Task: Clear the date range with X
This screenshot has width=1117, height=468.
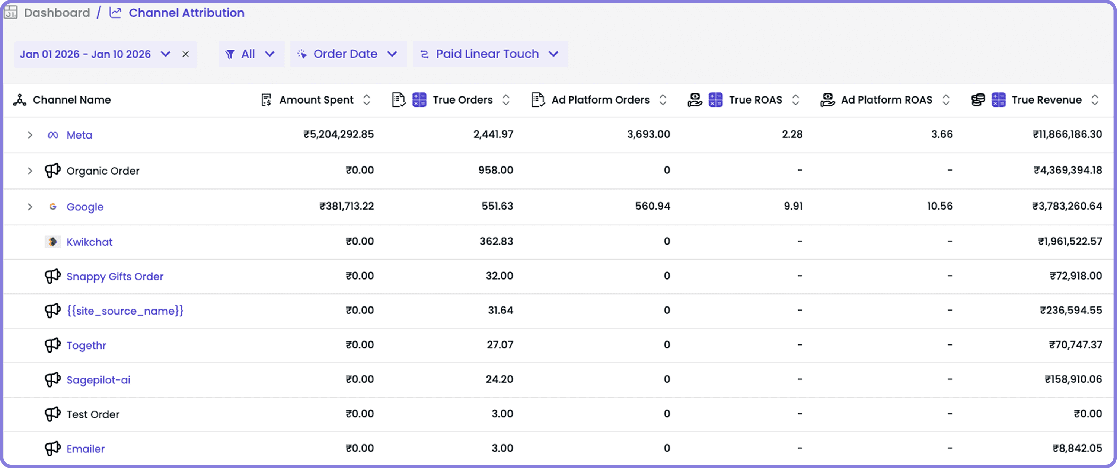Action: 186,54
